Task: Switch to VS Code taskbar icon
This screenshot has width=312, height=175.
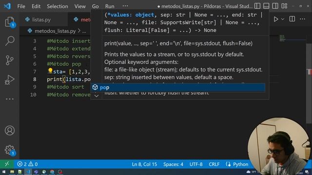Action: (28, 172)
